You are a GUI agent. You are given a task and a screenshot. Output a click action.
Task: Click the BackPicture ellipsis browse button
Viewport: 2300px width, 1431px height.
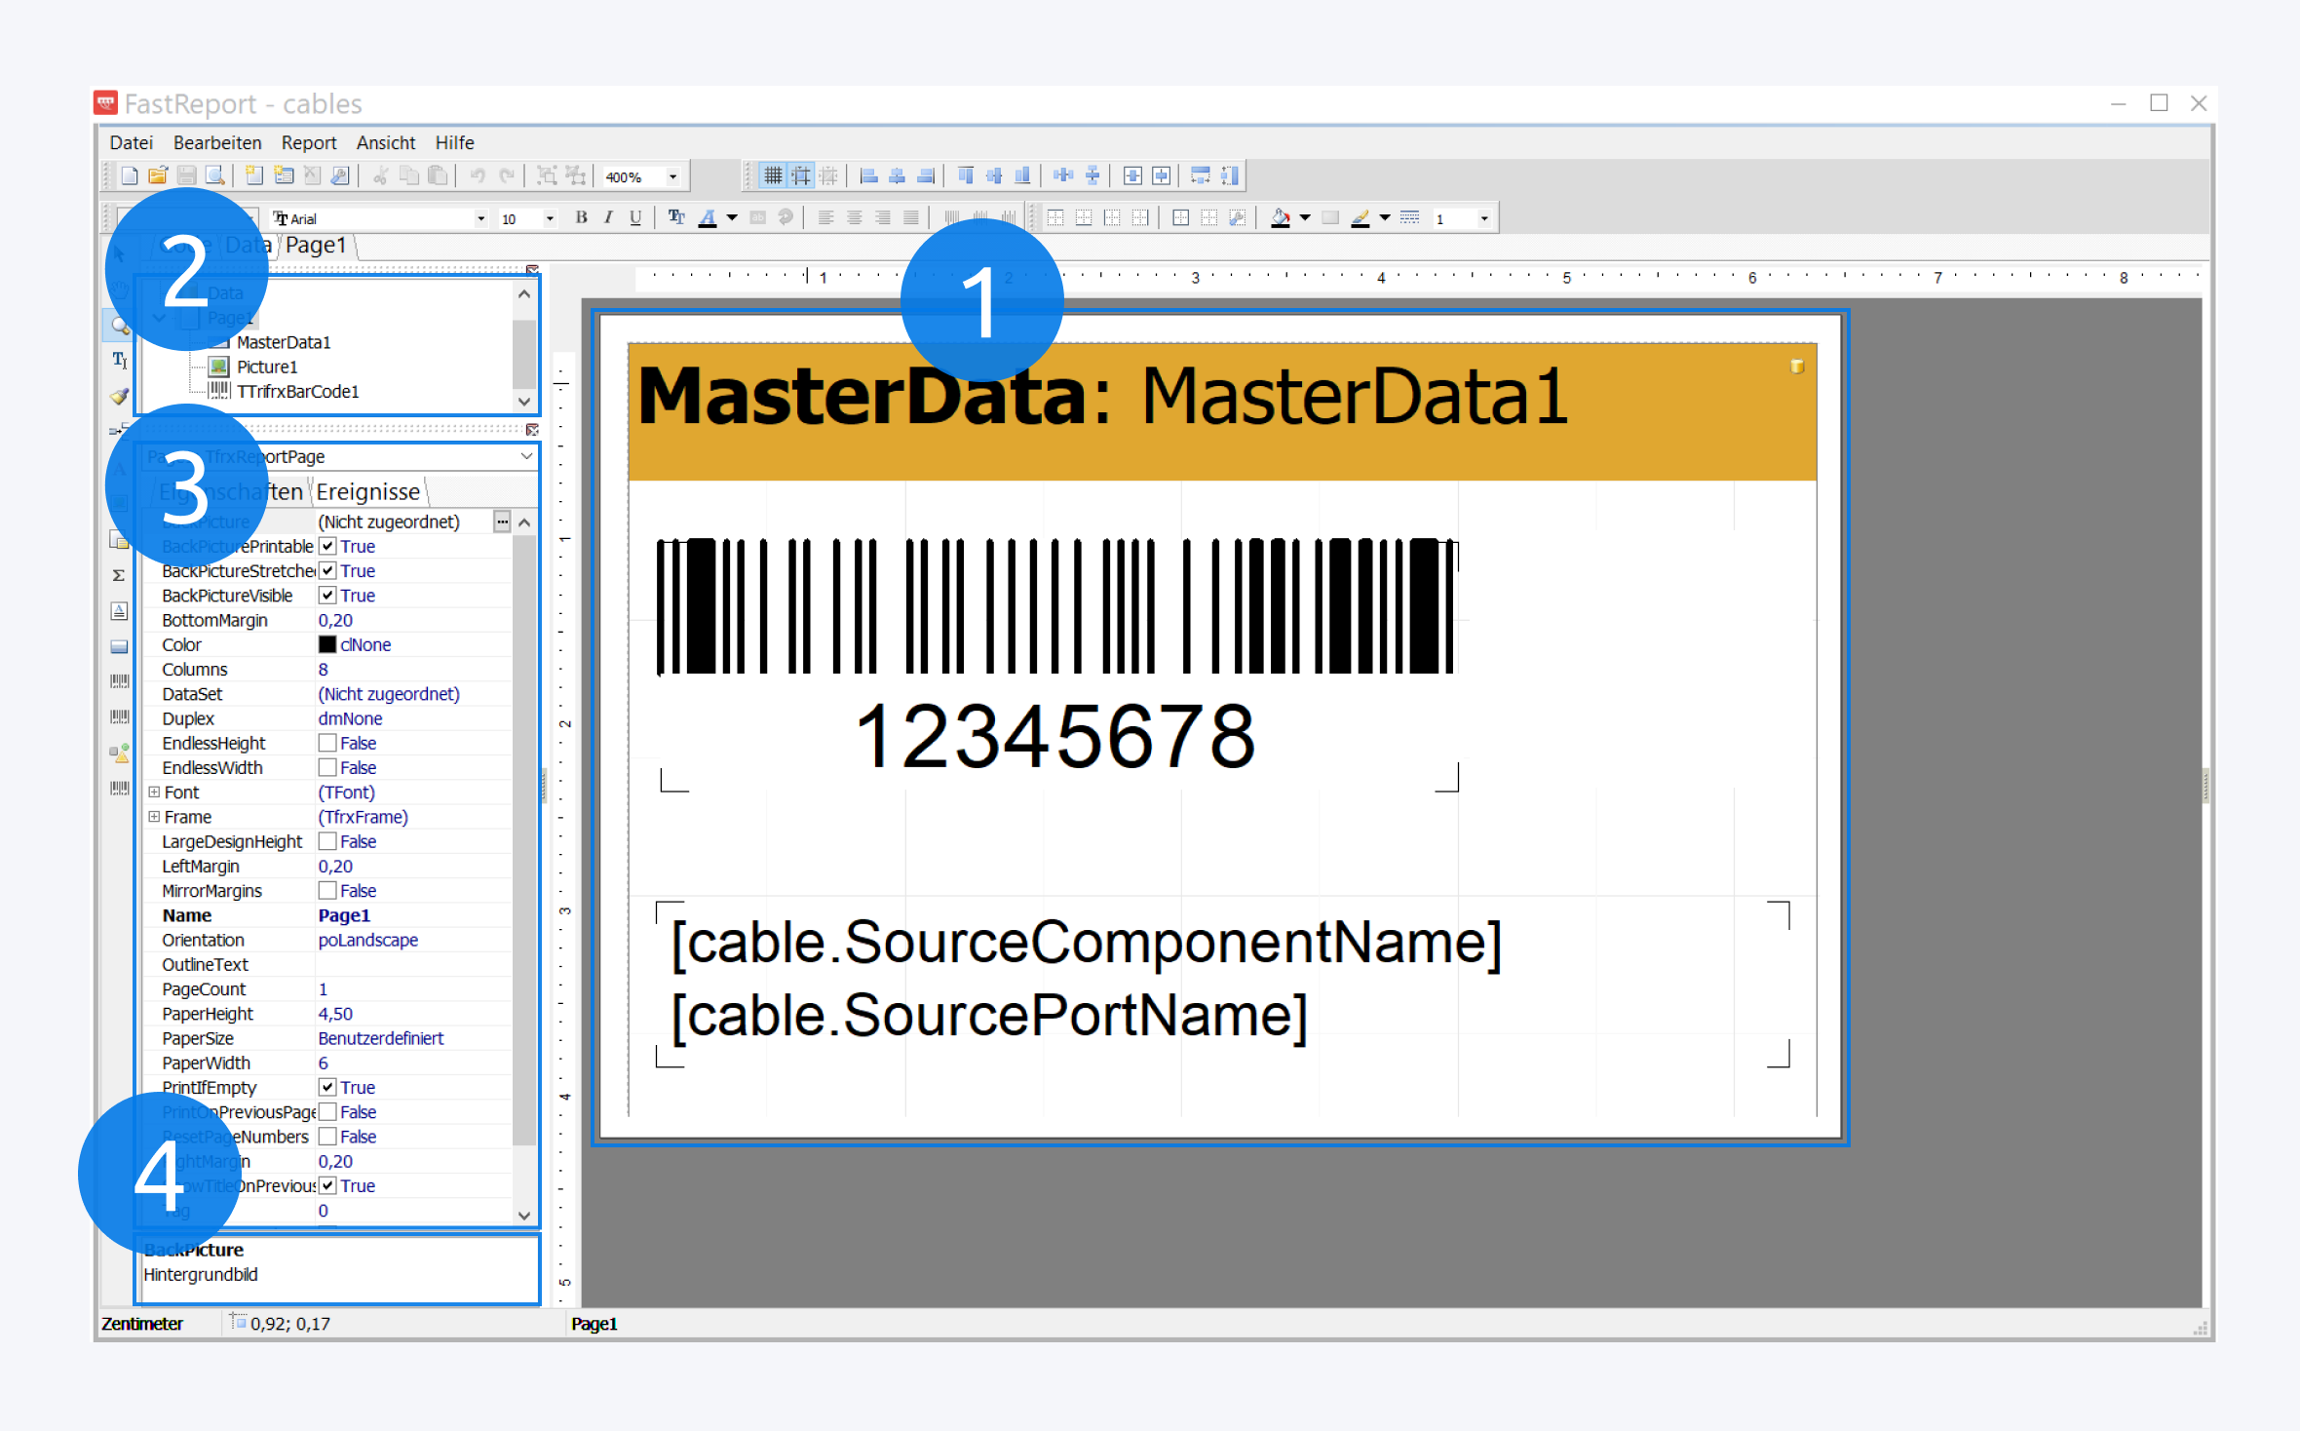502,522
